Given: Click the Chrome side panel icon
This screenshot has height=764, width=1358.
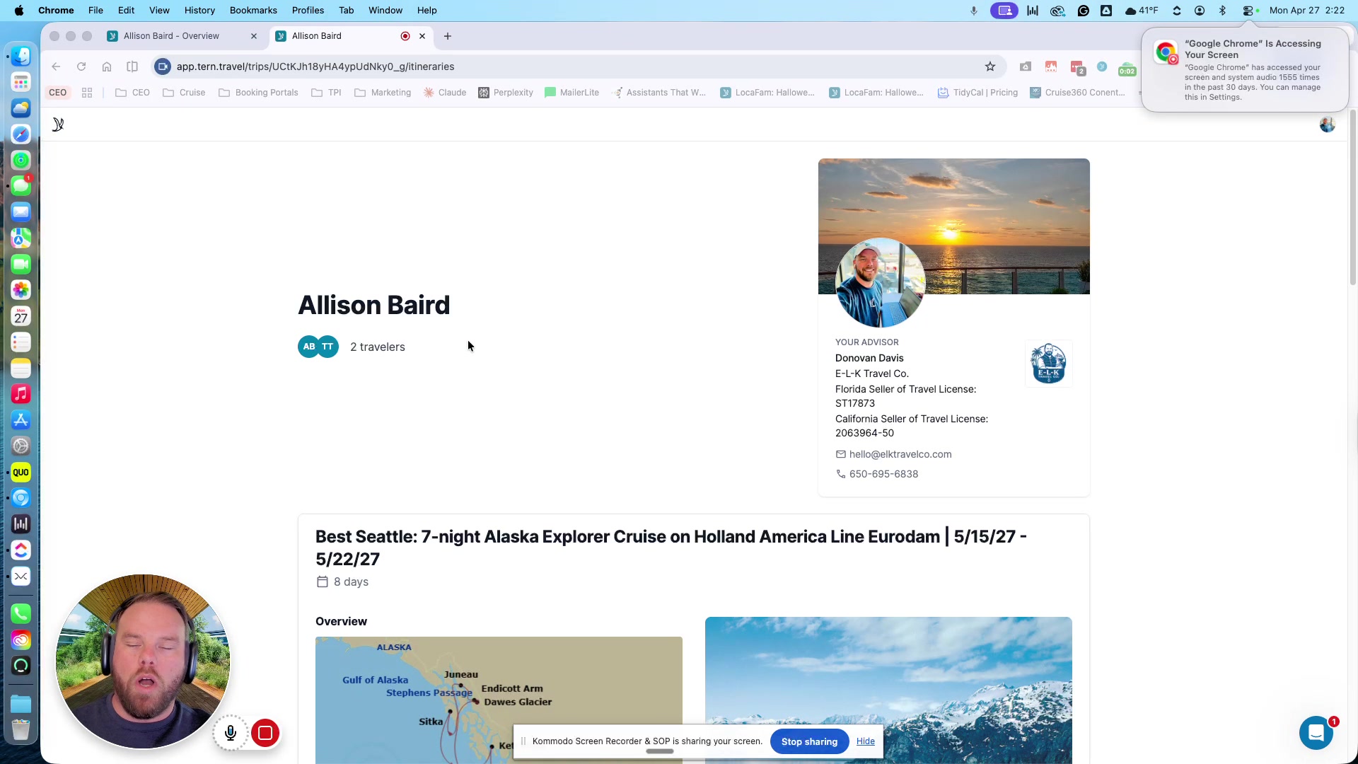Looking at the screenshot, I should 132,66.
